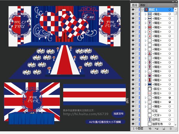Hide the Union Jack group via eye icon
Screen dimensions: 179x134
click(133, 27)
